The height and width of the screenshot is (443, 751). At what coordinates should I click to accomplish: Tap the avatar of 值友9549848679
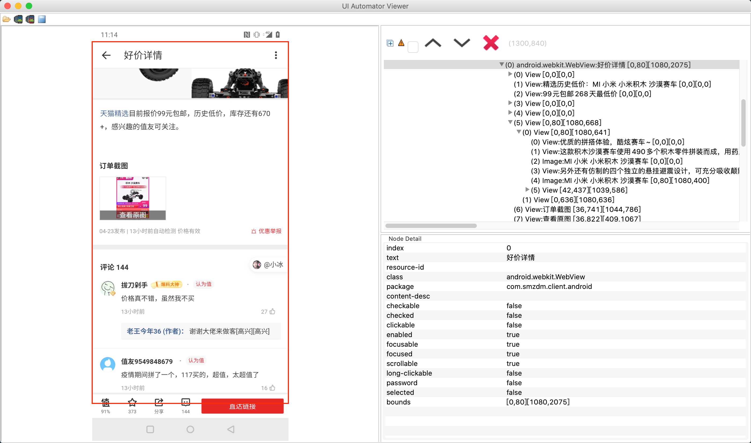point(108,365)
